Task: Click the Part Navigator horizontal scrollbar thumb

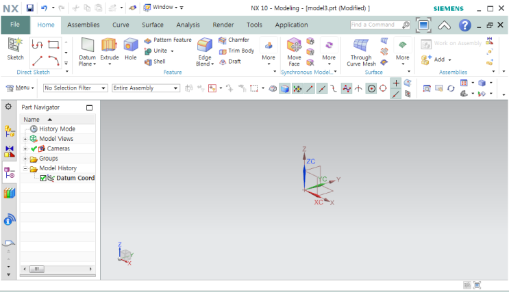Action: tap(37, 269)
